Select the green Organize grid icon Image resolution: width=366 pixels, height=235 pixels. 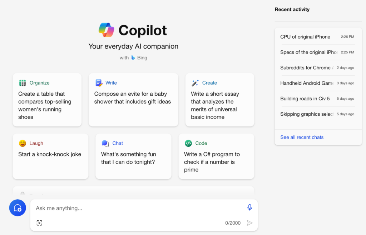click(x=22, y=82)
